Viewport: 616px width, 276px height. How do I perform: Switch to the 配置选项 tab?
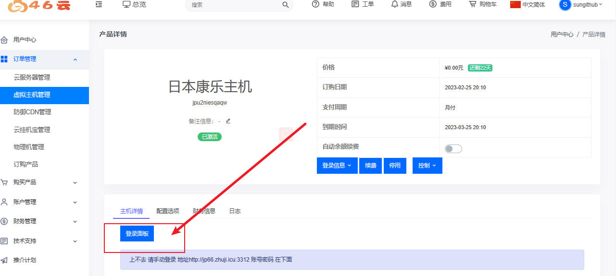point(168,211)
